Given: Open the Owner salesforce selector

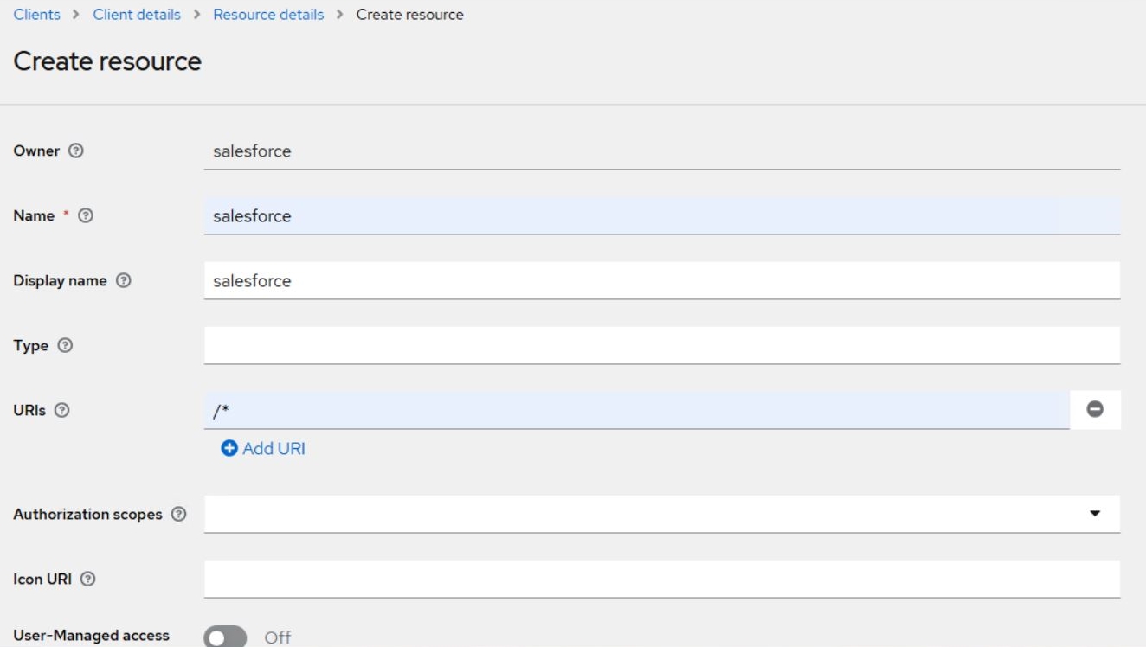Looking at the screenshot, I should (661, 151).
